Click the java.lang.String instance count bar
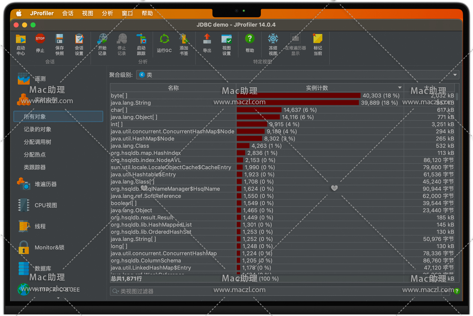The width and height of the screenshot is (473, 316). [297, 103]
